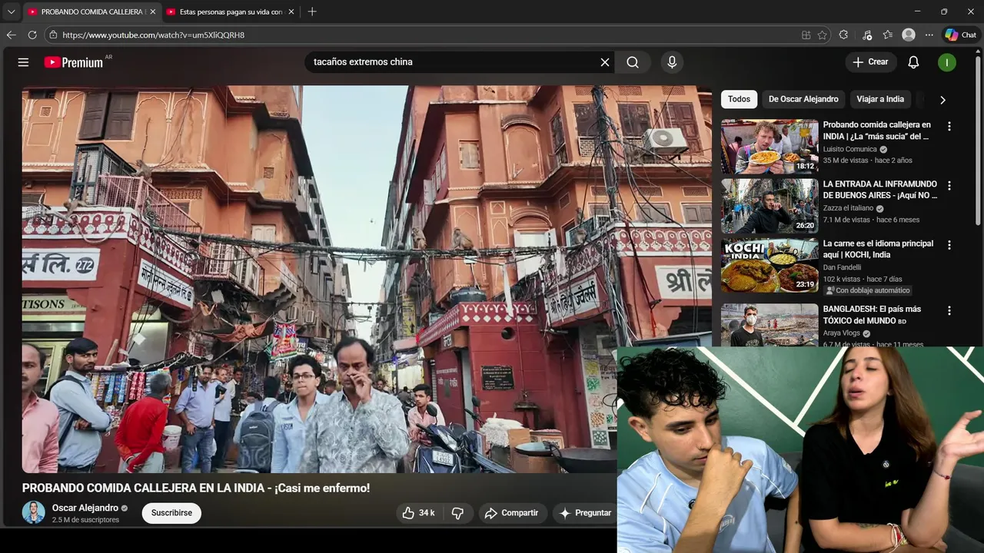Start voice search with the microphone

tap(672, 62)
